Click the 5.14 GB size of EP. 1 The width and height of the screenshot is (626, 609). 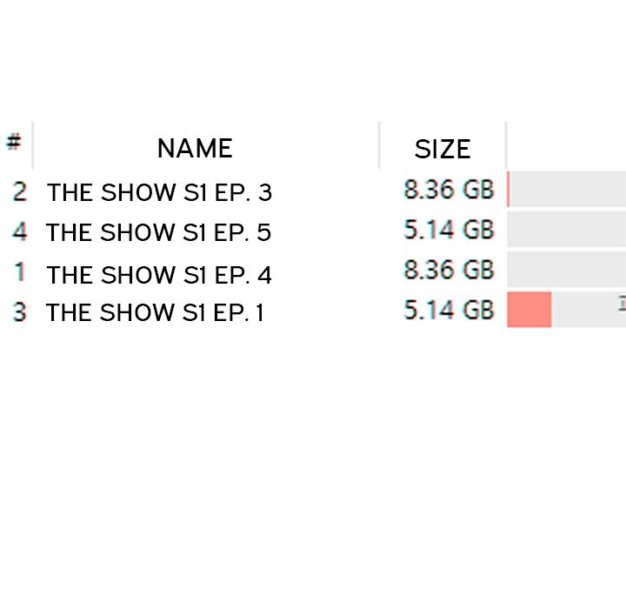[449, 310]
